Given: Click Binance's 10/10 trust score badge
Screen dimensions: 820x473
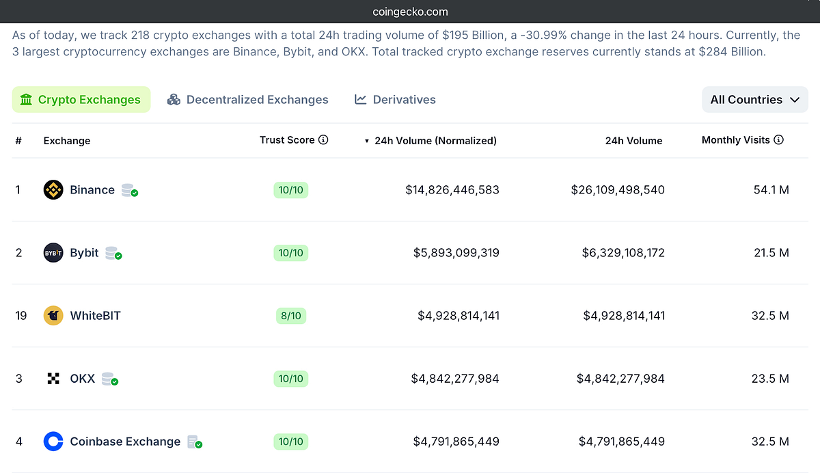Looking at the screenshot, I should tap(290, 189).
